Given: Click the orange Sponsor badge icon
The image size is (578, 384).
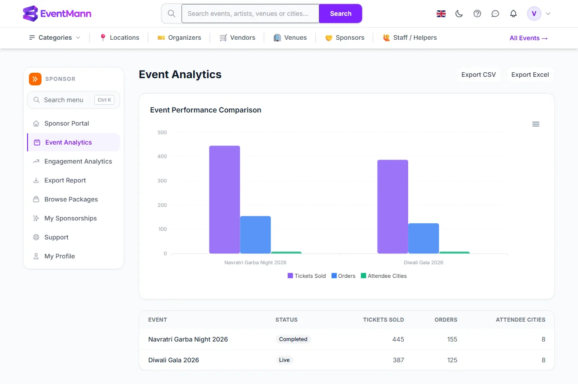Looking at the screenshot, I should coord(35,79).
